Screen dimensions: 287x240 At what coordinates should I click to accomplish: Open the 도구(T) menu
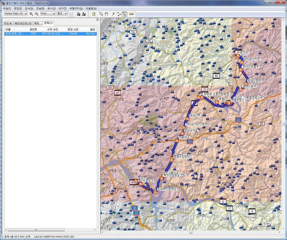(x=63, y=9)
